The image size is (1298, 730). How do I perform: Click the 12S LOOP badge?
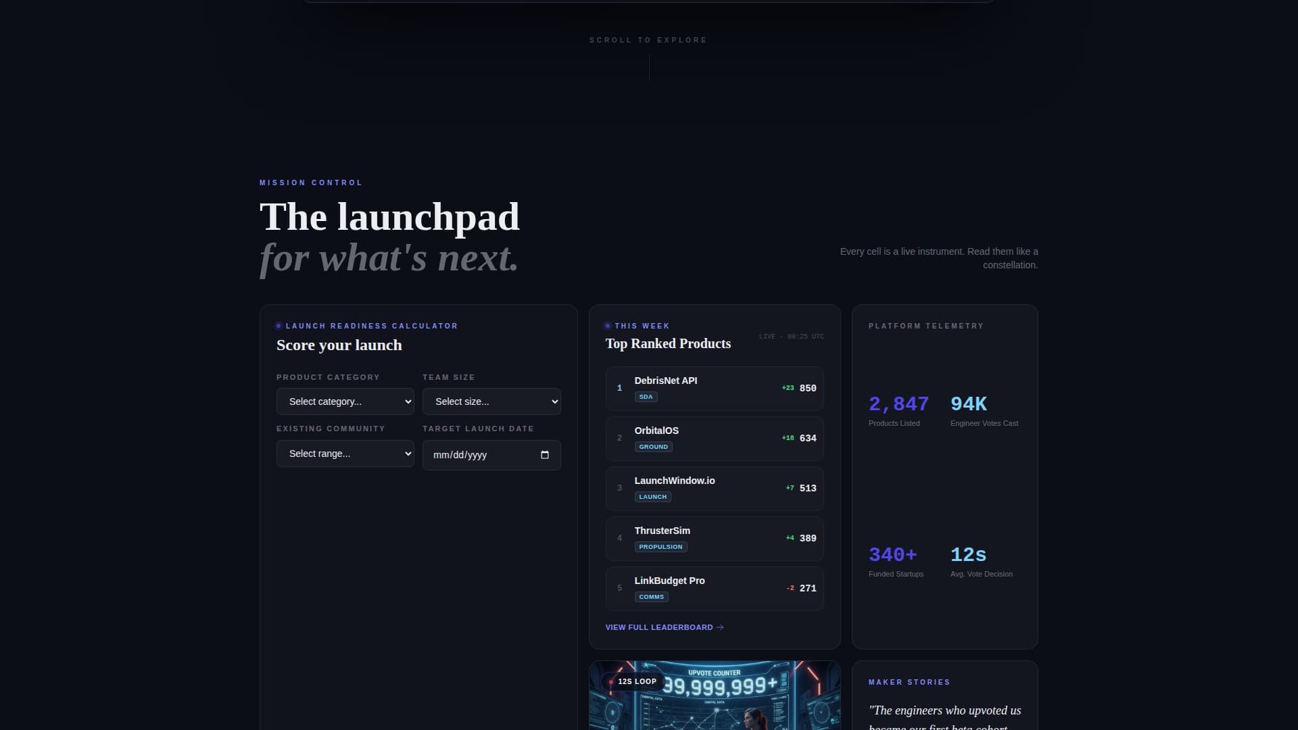[632, 681]
